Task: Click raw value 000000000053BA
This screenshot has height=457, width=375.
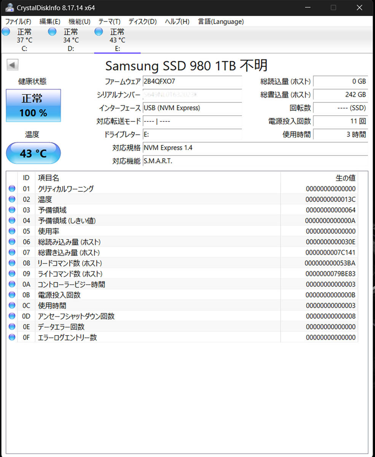Action: [330, 263]
